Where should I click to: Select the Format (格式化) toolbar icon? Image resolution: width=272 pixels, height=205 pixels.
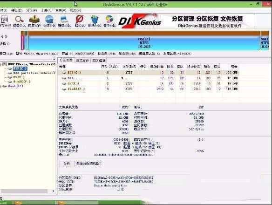click(x=80, y=21)
